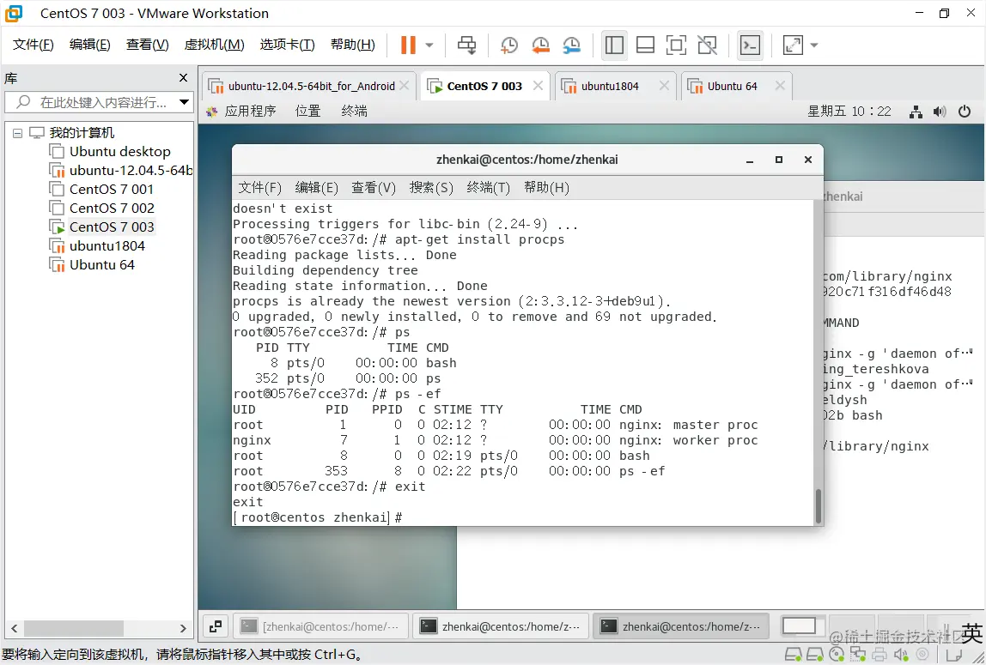
Task: Select Ubuntu 64 in the library tree
Action: [92, 264]
